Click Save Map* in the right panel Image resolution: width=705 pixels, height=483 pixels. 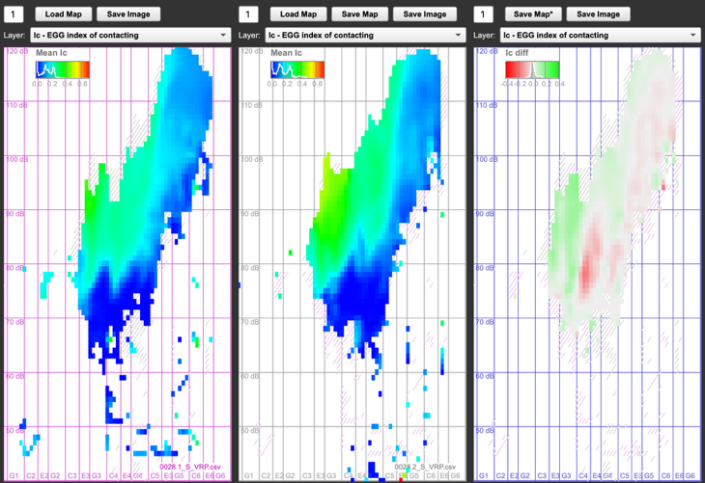coord(533,14)
